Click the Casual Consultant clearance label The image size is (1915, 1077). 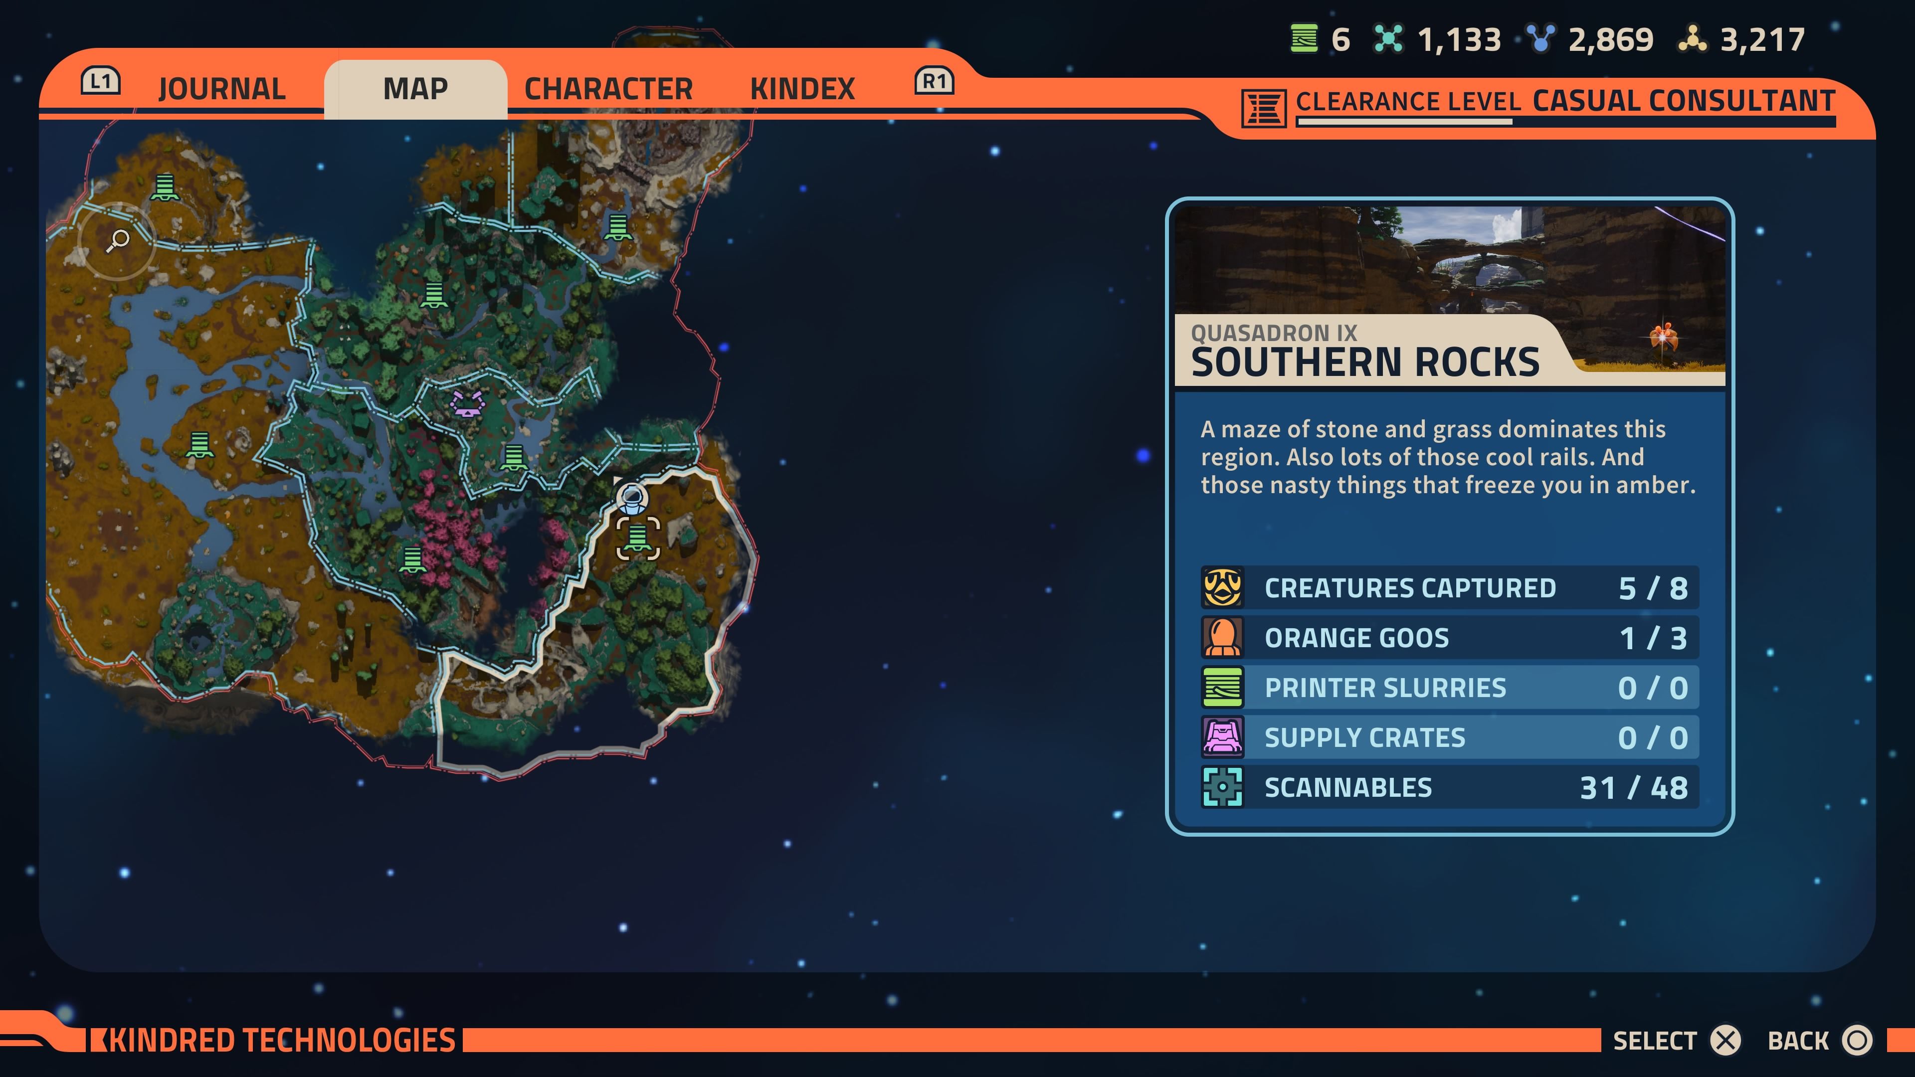pyautogui.click(x=1684, y=100)
